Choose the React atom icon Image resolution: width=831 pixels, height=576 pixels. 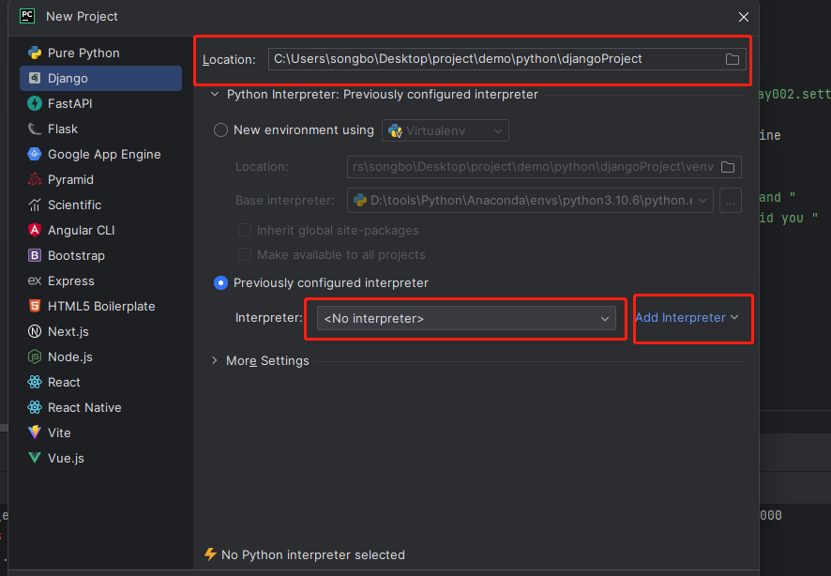[35, 382]
